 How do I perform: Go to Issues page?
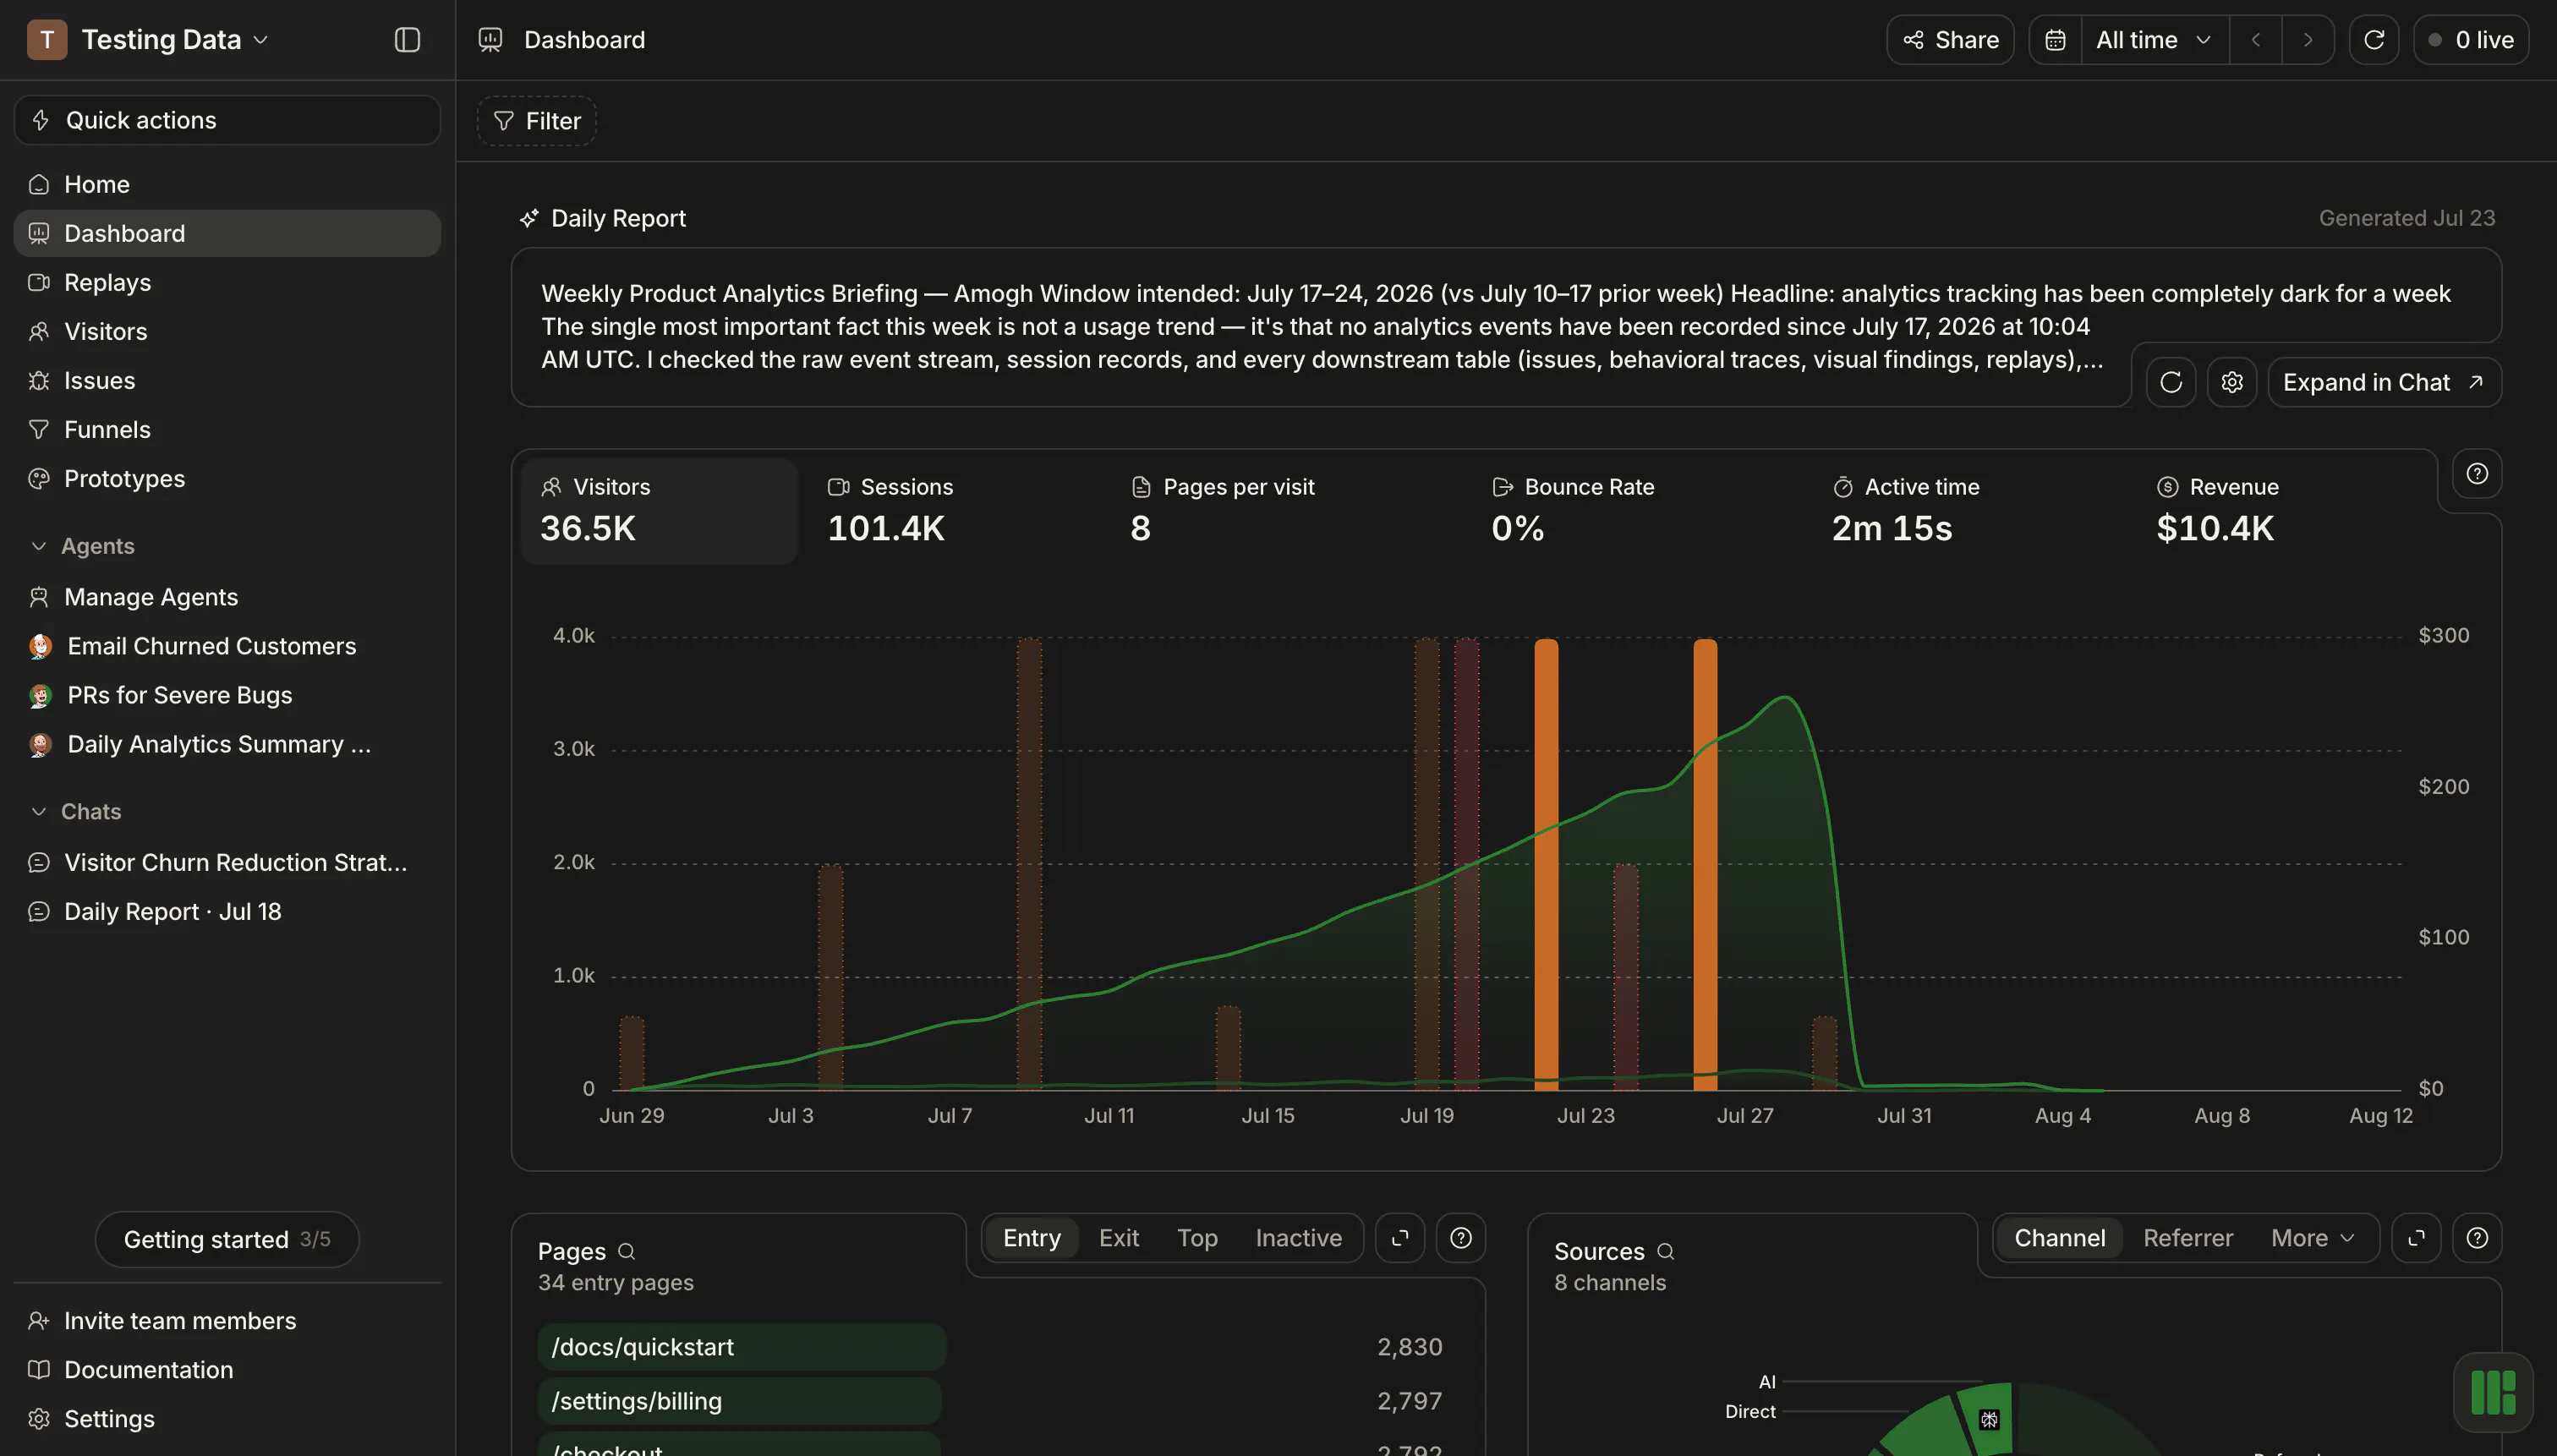[227, 380]
